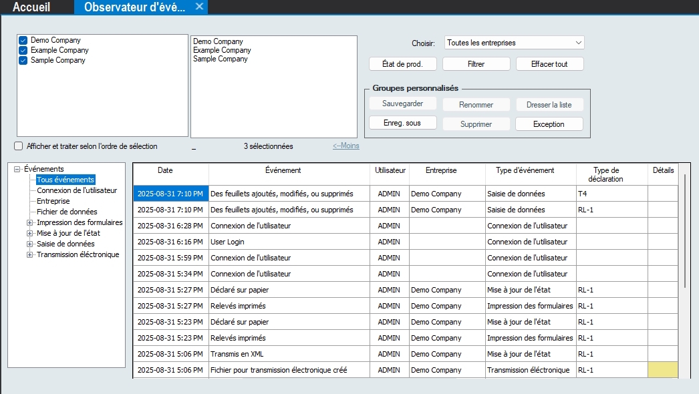Expand the Saisie de données node
Viewport: 699px width, 394px height.
coord(29,244)
